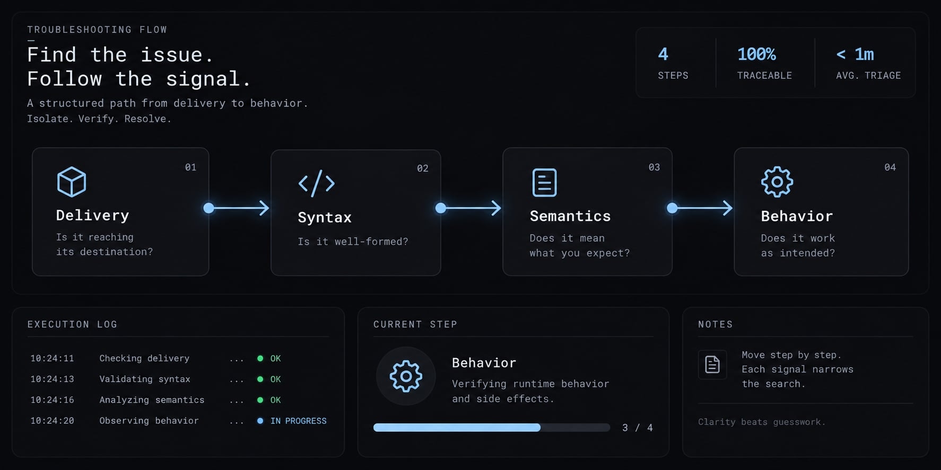This screenshot has height=470, width=941.
Task: Click the "TROUBLESHOOTING FLOW" label
Action: (97, 30)
